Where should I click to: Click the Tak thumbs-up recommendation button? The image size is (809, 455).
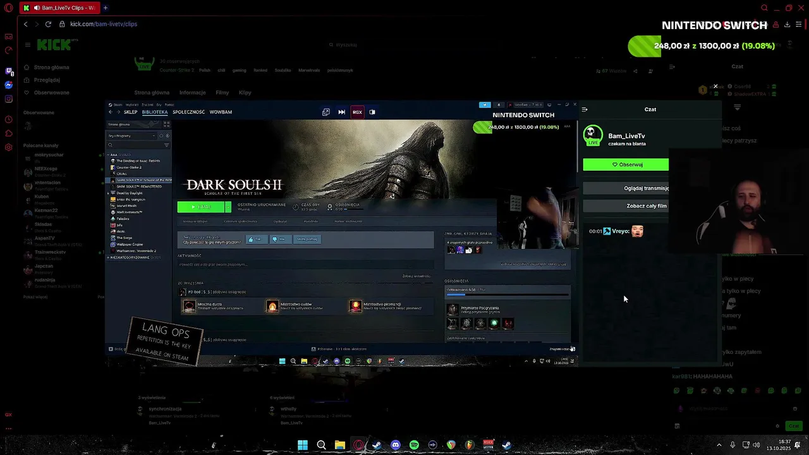click(255, 240)
